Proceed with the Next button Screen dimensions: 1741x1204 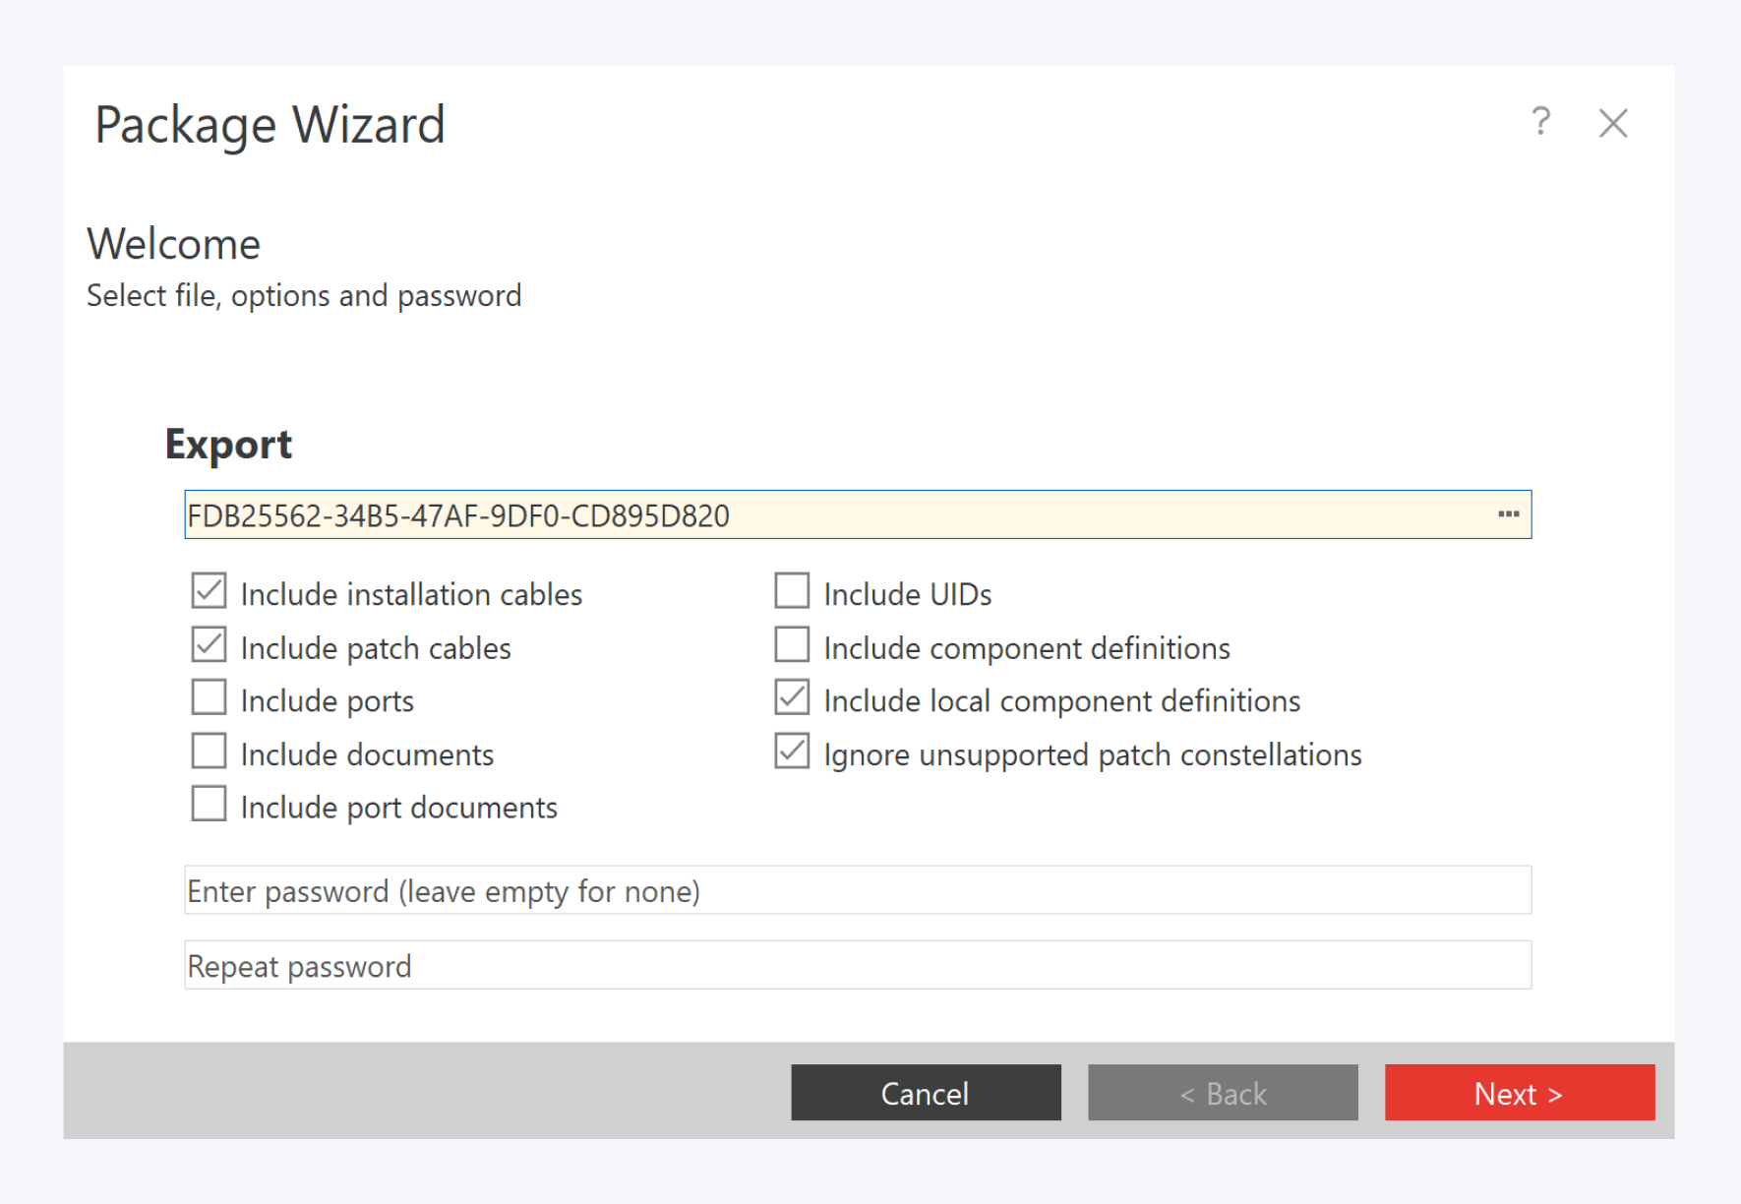(x=1519, y=1093)
